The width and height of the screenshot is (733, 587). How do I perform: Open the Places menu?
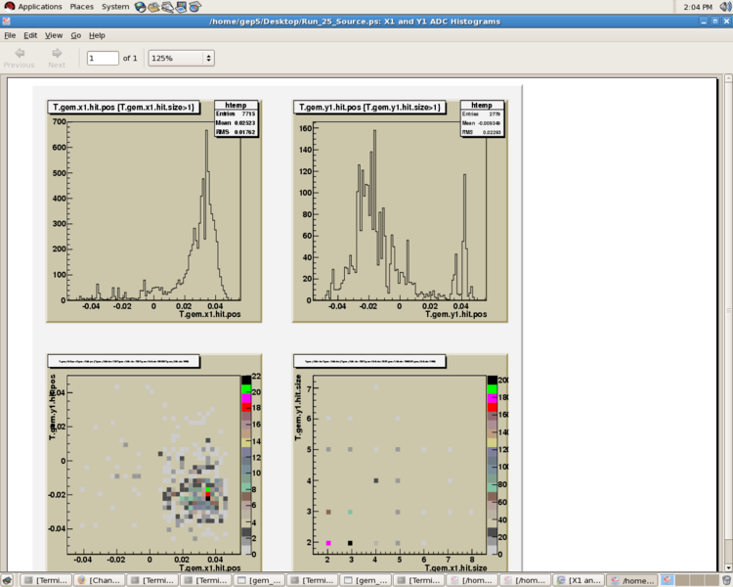tap(82, 7)
